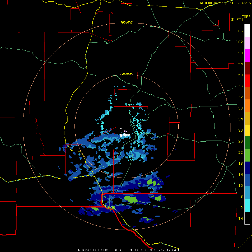The height and width of the screenshot is (252, 252).
Task: Click the 14 legend value
Action: tap(241, 174)
